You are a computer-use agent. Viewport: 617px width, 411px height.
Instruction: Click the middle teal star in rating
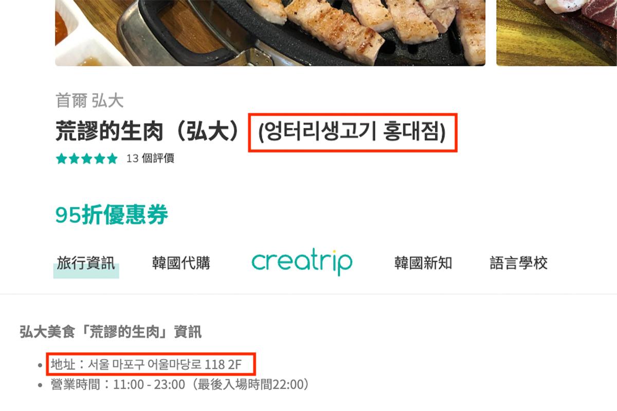point(87,158)
